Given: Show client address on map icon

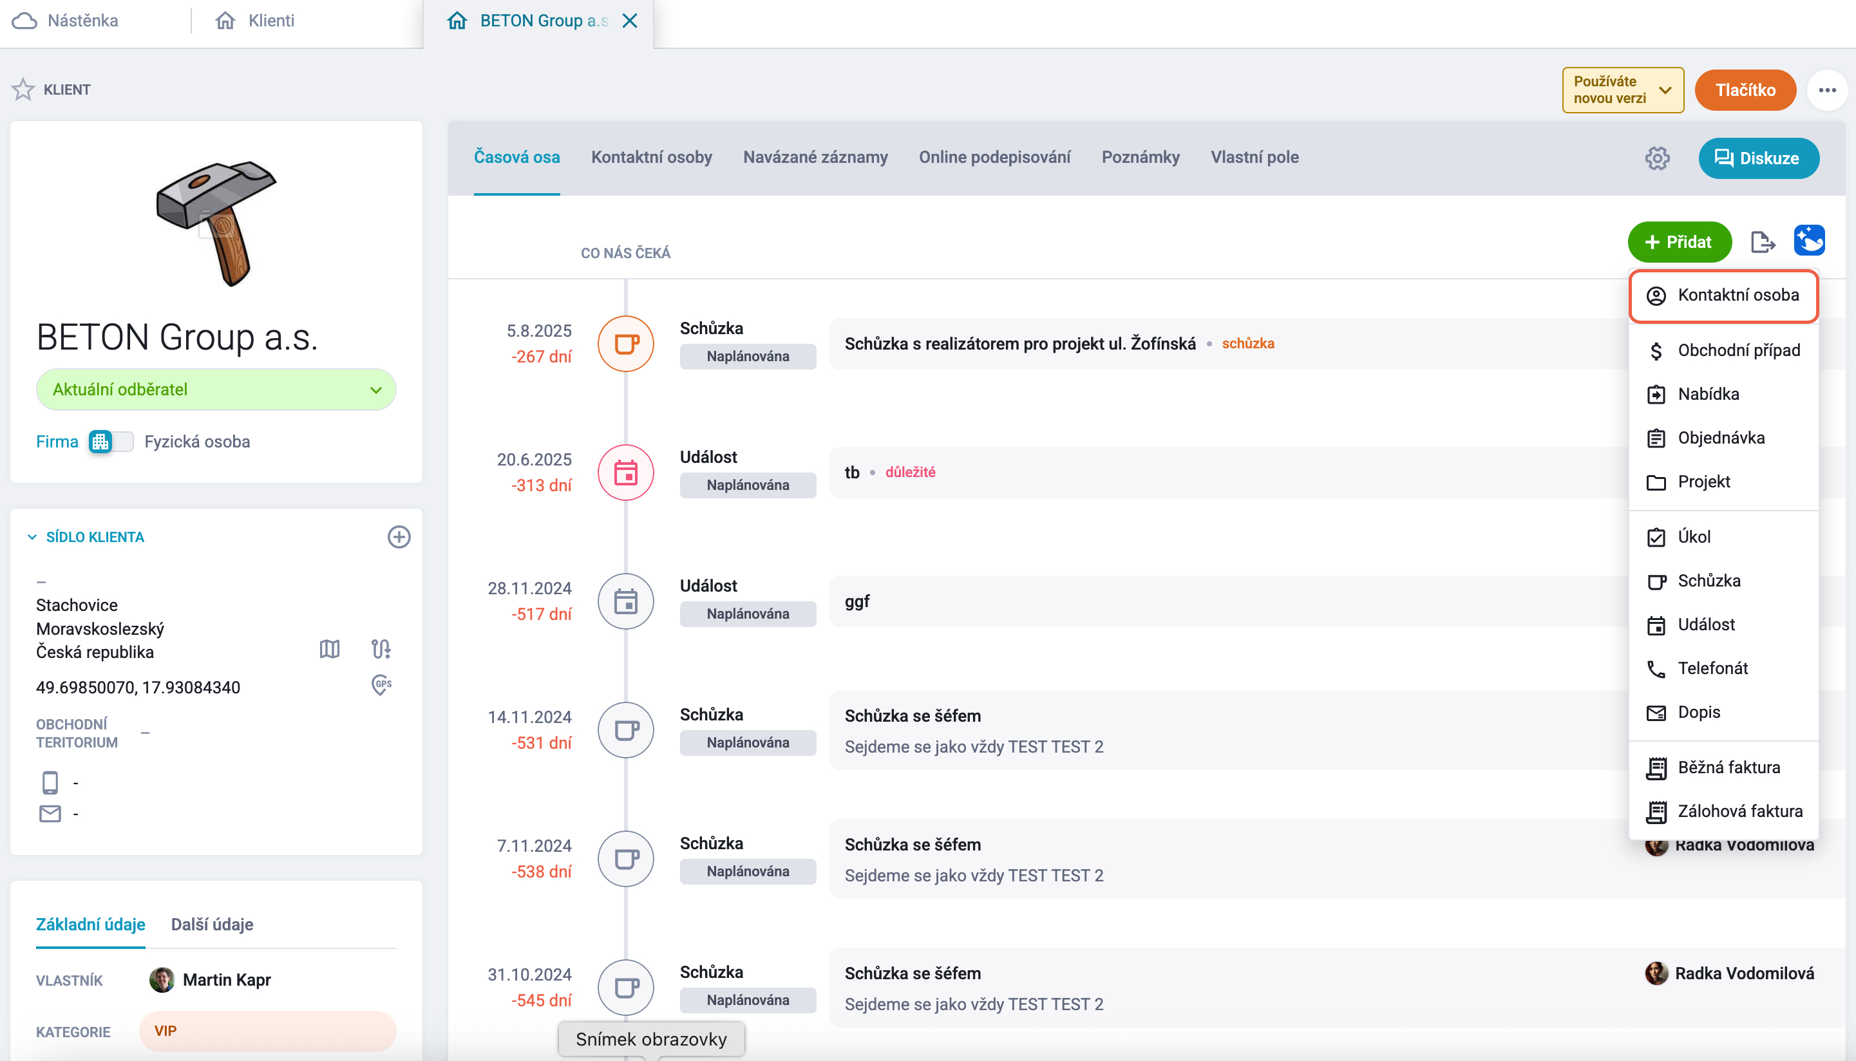Looking at the screenshot, I should (x=329, y=648).
